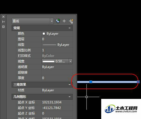The image size is (141, 119).
Task: Open the 线宽 lineweight dropdown arrow
Action: pos(70,61)
